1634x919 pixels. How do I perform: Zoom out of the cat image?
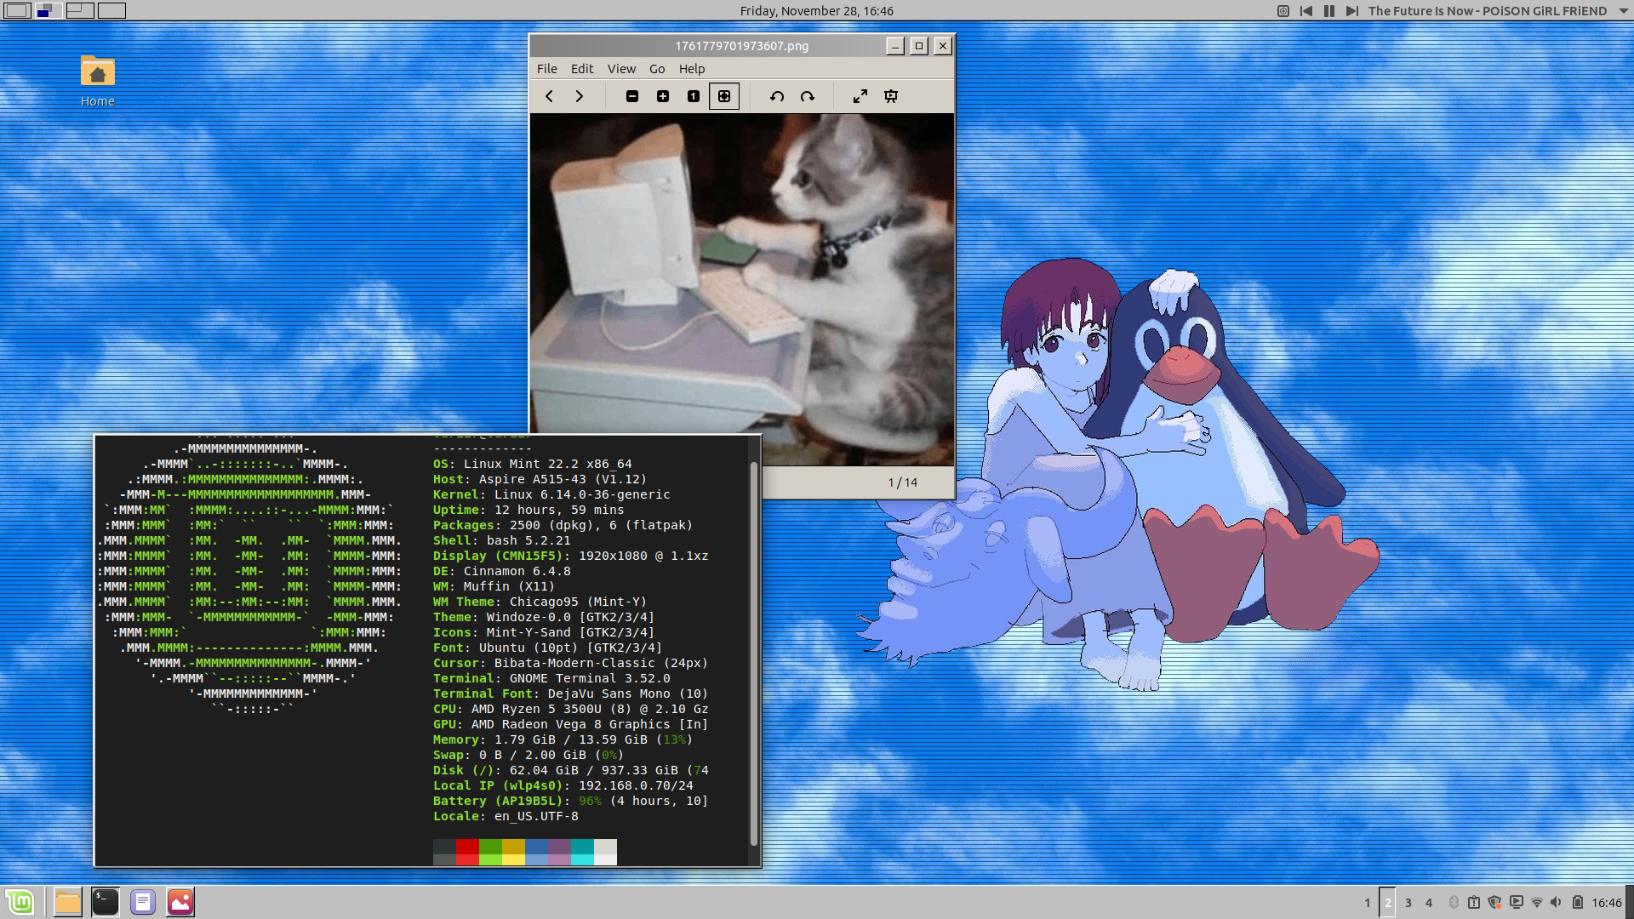tap(632, 96)
